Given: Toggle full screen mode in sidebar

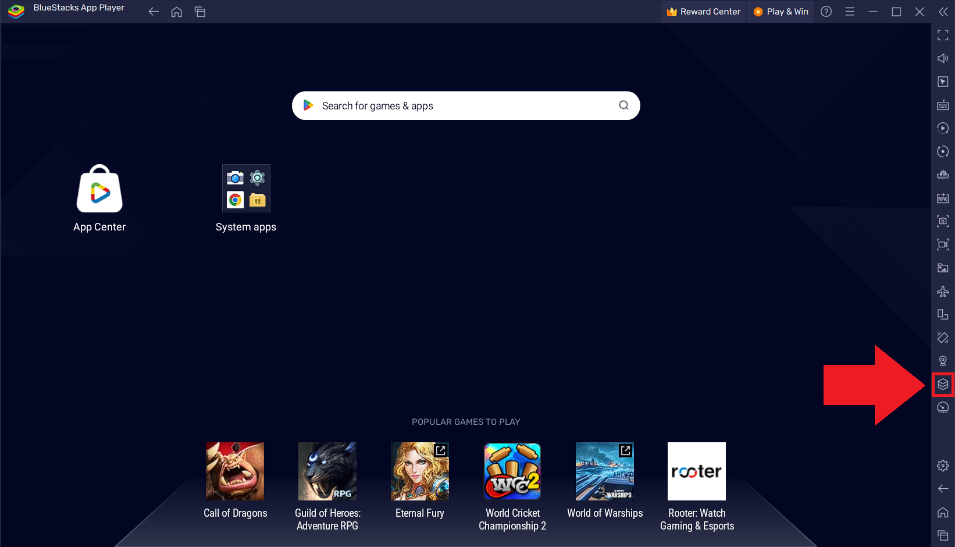Looking at the screenshot, I should pos(943,35).
